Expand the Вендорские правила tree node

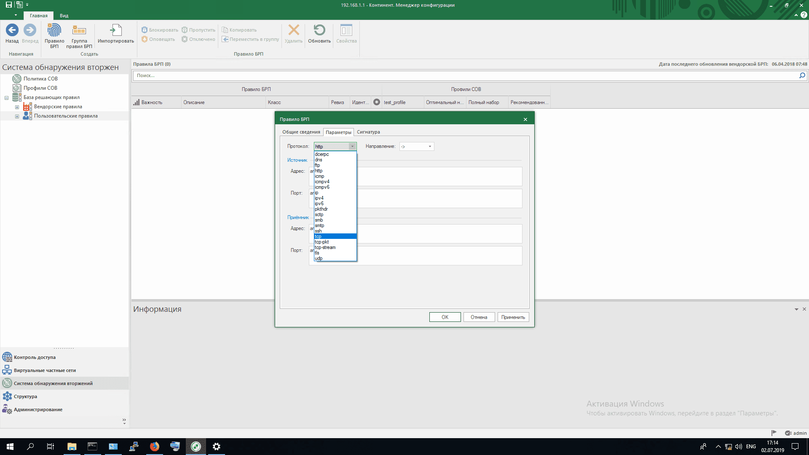tap(17, 107)
